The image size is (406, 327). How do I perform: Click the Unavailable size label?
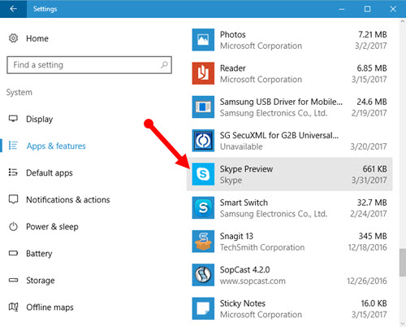pyautogui.click(x=241, y=146)
